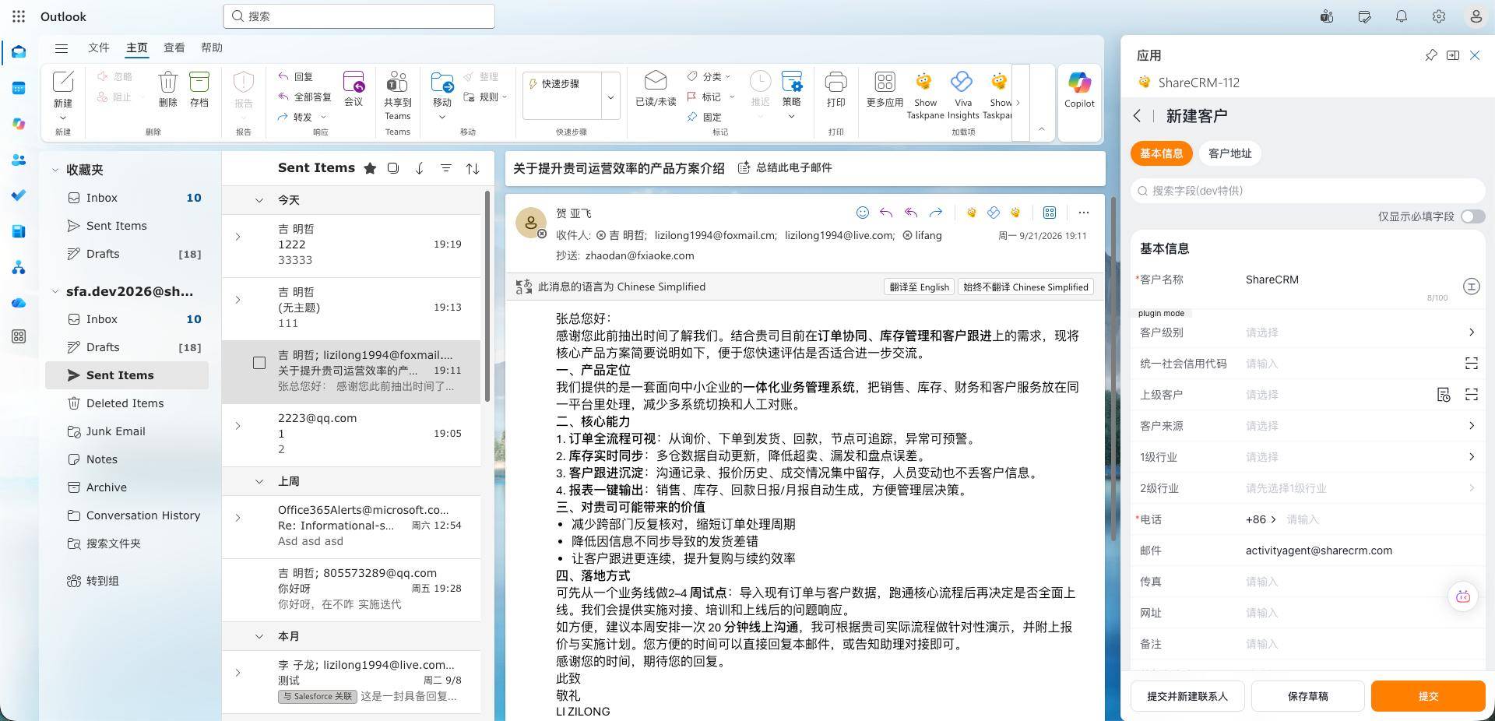Click the orange 提交 button
The height and width of the screenshot is (721, 1495).
(1428, 696)
